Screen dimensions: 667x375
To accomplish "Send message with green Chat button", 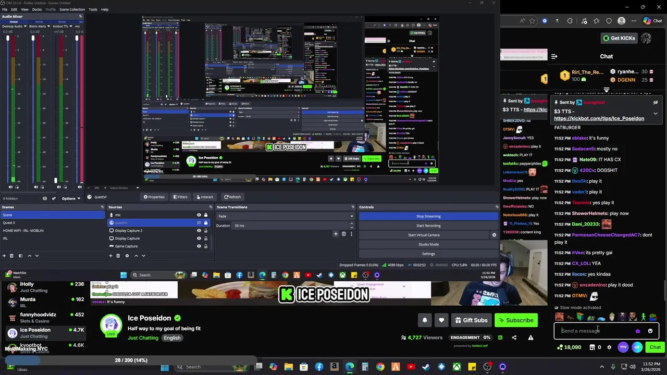I will click(x=655, y=347).
